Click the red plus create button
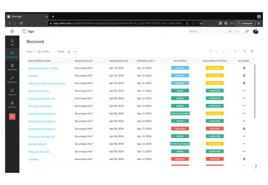Screen dimensions: 268x185 tap(12, 116)
